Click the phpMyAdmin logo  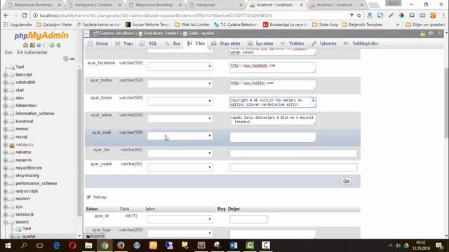(x=41, y=36)
